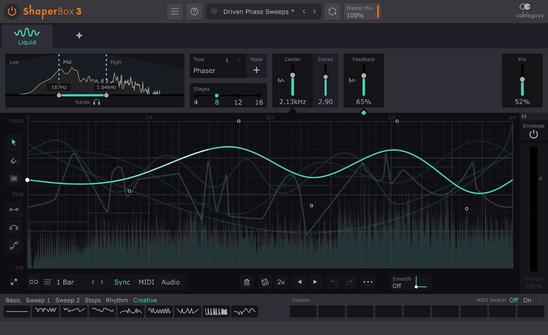548x335 pixels.
Task: Turn MIDI Switch On
Action: (527, 300)
